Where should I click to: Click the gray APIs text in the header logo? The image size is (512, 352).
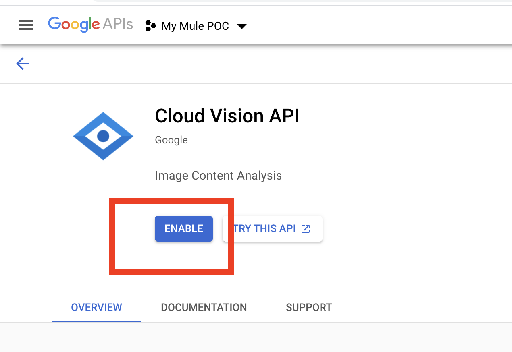click(117, 25)
